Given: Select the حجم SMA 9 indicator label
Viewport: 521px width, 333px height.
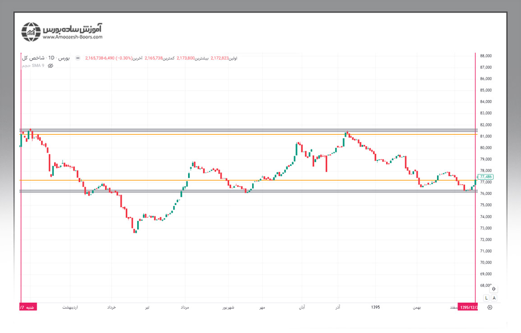Looking at the screenshot, I should 33,66.
